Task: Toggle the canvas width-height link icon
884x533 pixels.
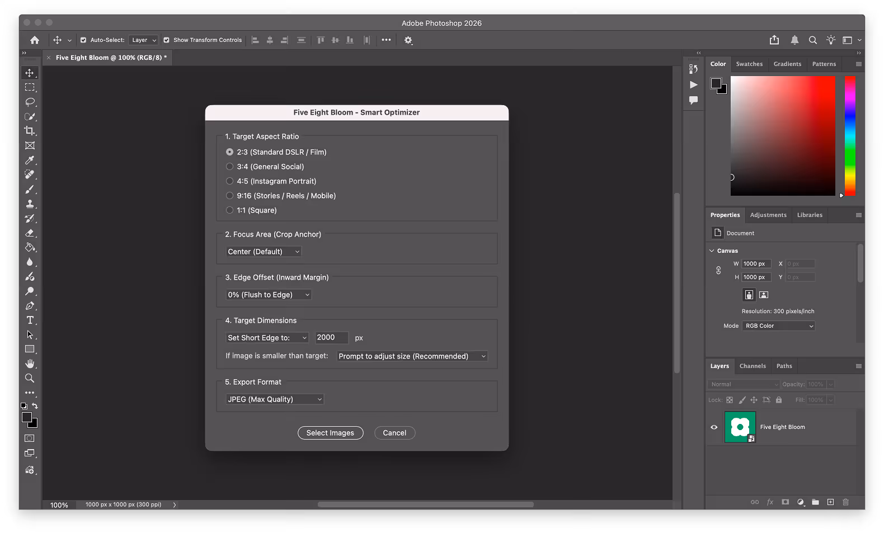Action: [x=718, y=271]
